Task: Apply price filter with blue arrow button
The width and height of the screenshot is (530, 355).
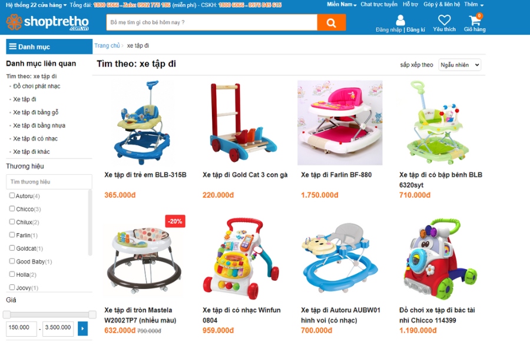Action: click(x=83, y=329)
